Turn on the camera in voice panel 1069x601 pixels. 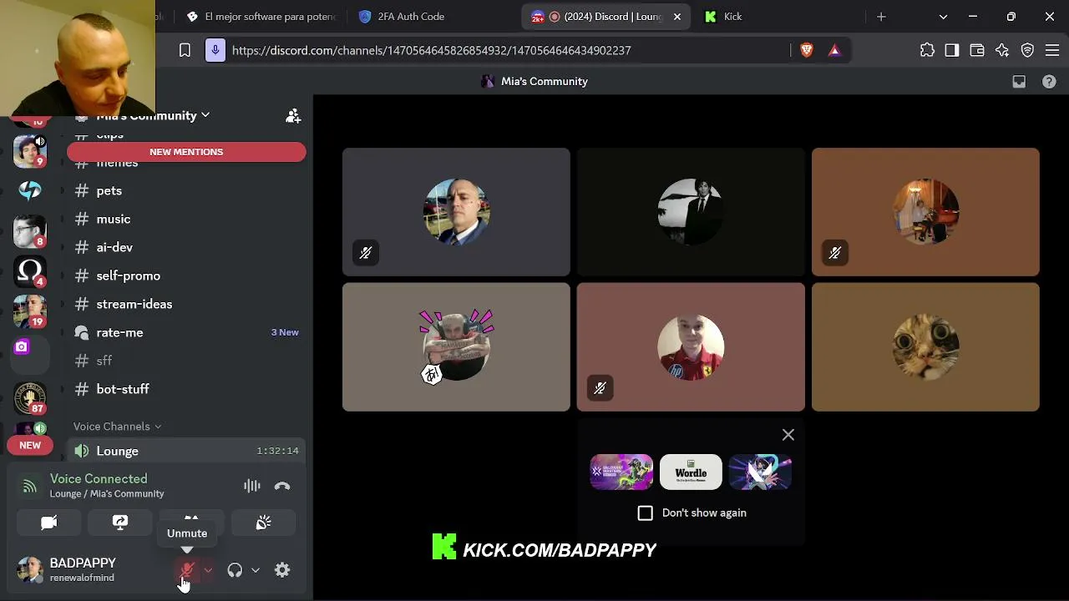pos(49,523)
